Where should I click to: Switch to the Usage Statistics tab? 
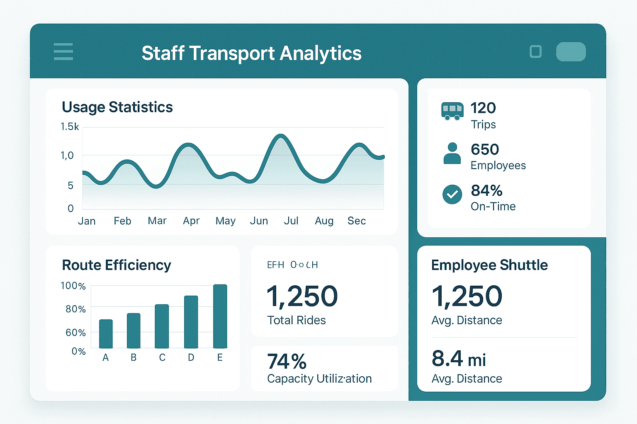click(117, 107)
